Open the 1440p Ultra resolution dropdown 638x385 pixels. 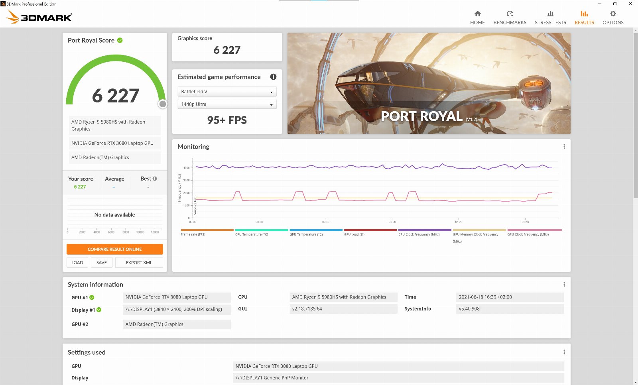(227, 104)
